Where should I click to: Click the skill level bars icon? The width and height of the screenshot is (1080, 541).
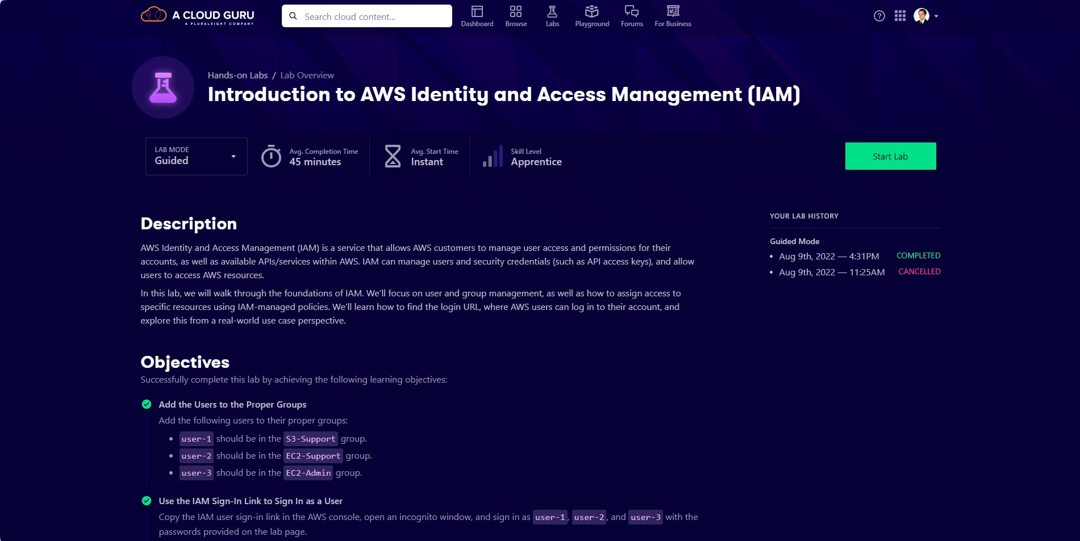[493, 156]
